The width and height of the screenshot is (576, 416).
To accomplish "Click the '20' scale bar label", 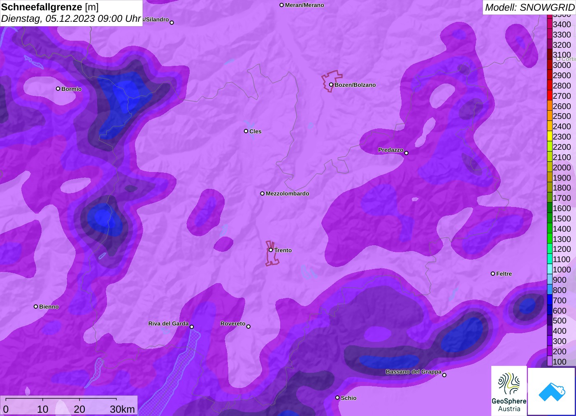I will point(79,409).
